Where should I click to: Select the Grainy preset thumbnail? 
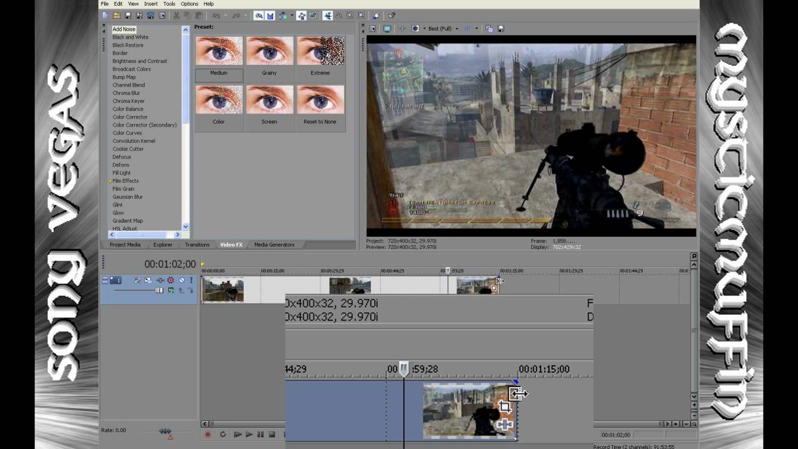(x=269, y=51)
